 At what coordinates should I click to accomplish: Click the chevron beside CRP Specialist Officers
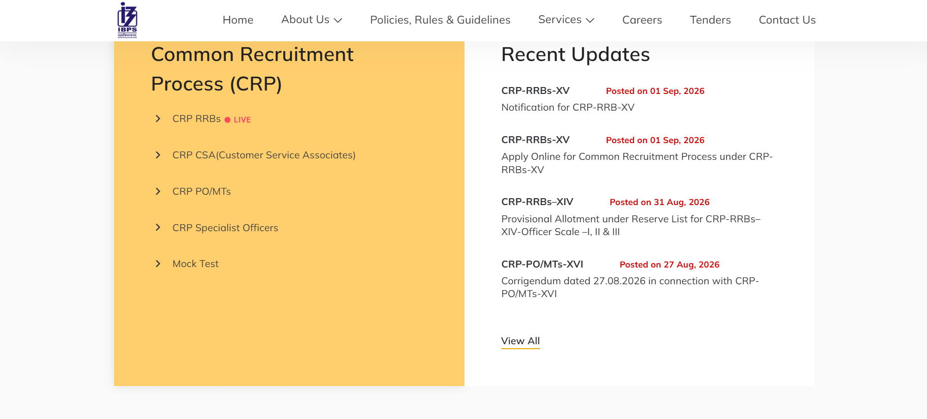point(158,227)
